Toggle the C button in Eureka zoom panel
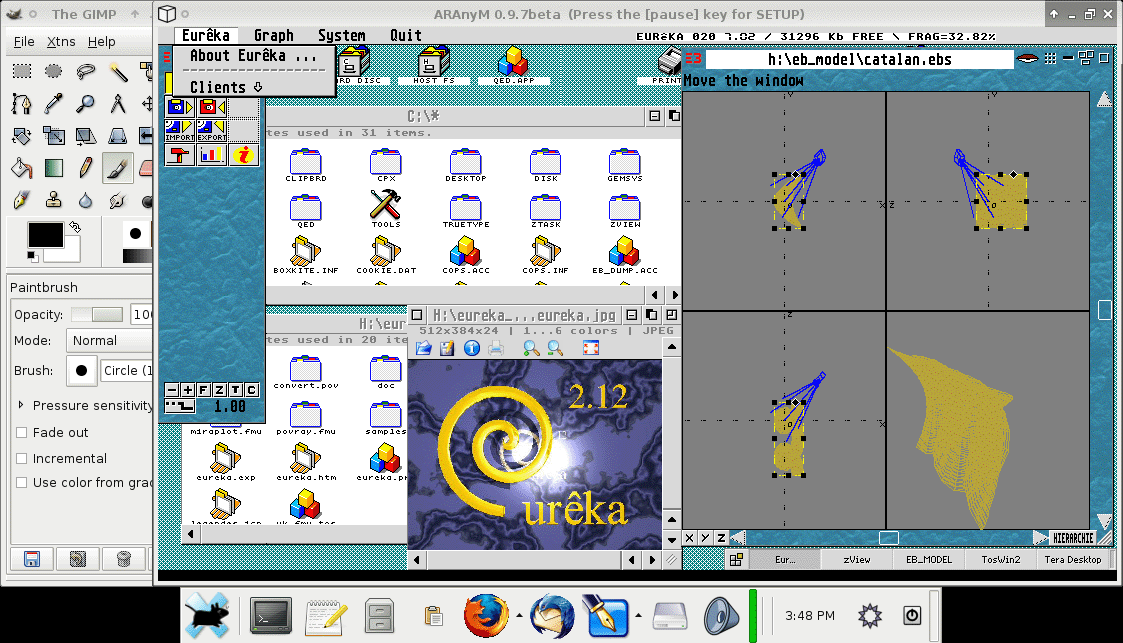 [x=251, y=390]
